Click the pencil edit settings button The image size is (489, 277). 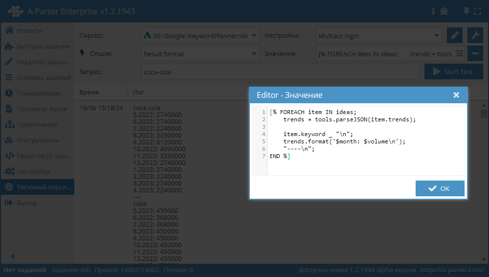coord(454,35)
